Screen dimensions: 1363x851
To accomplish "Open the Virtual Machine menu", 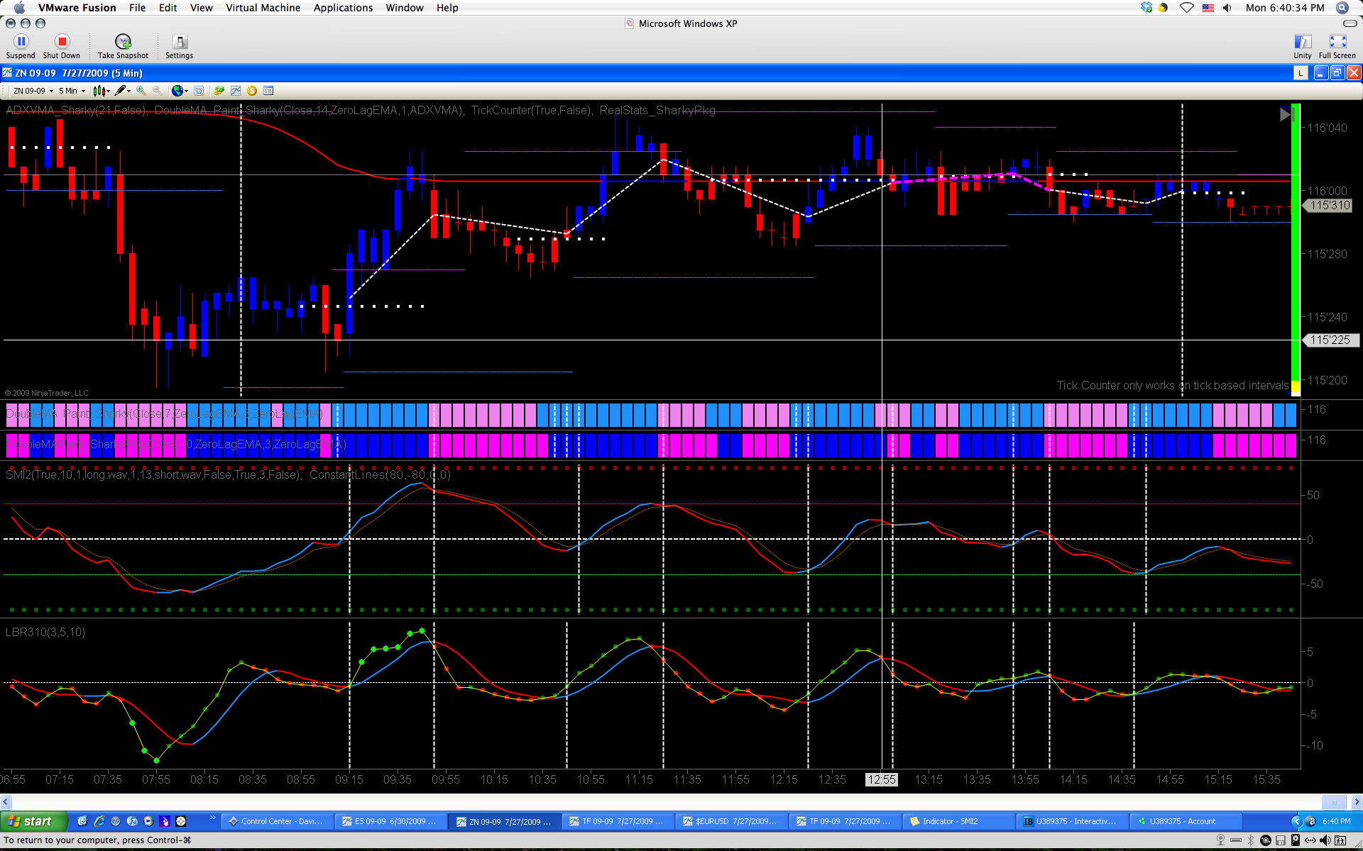I will (263, 8).
